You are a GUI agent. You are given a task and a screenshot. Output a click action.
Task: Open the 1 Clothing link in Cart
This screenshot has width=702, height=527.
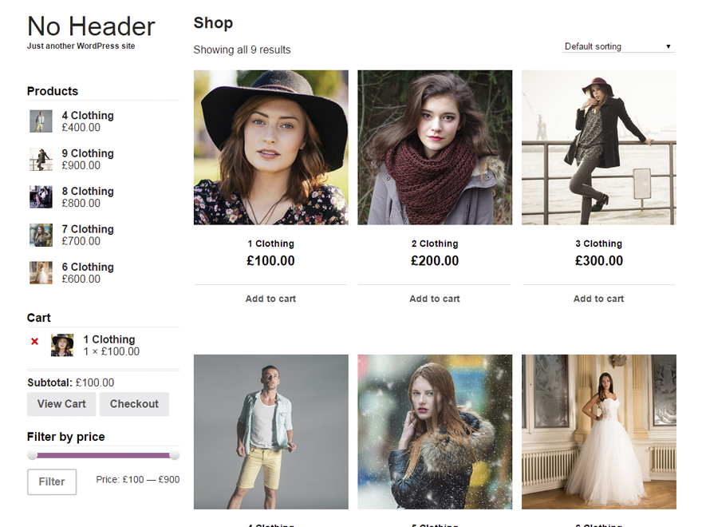[x=109, y=339]
